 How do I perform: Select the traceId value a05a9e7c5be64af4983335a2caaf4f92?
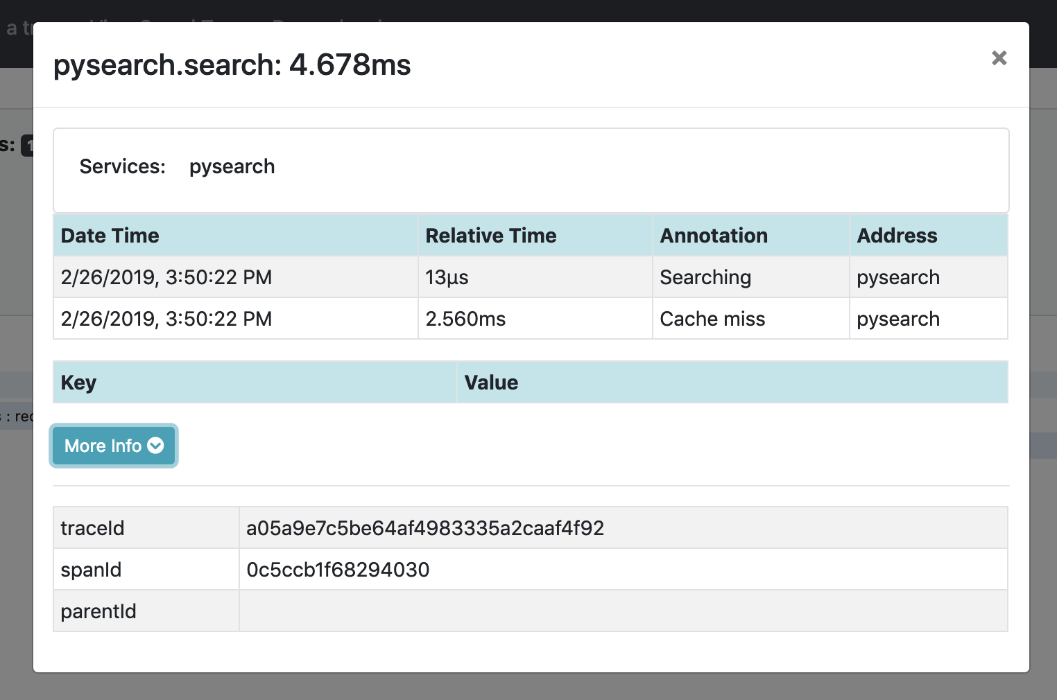(425, 528)
